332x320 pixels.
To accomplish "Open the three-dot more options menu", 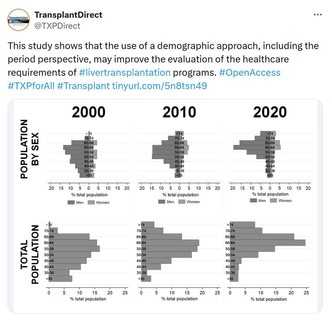I will pyautogui.click(x=318, y=15).
